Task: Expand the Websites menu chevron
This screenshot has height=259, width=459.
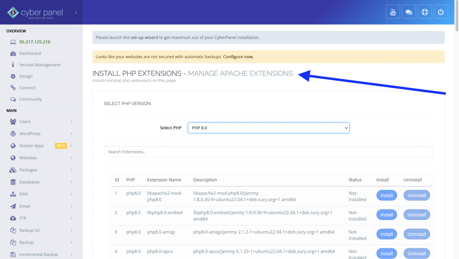Action: (x=71, y=158)
